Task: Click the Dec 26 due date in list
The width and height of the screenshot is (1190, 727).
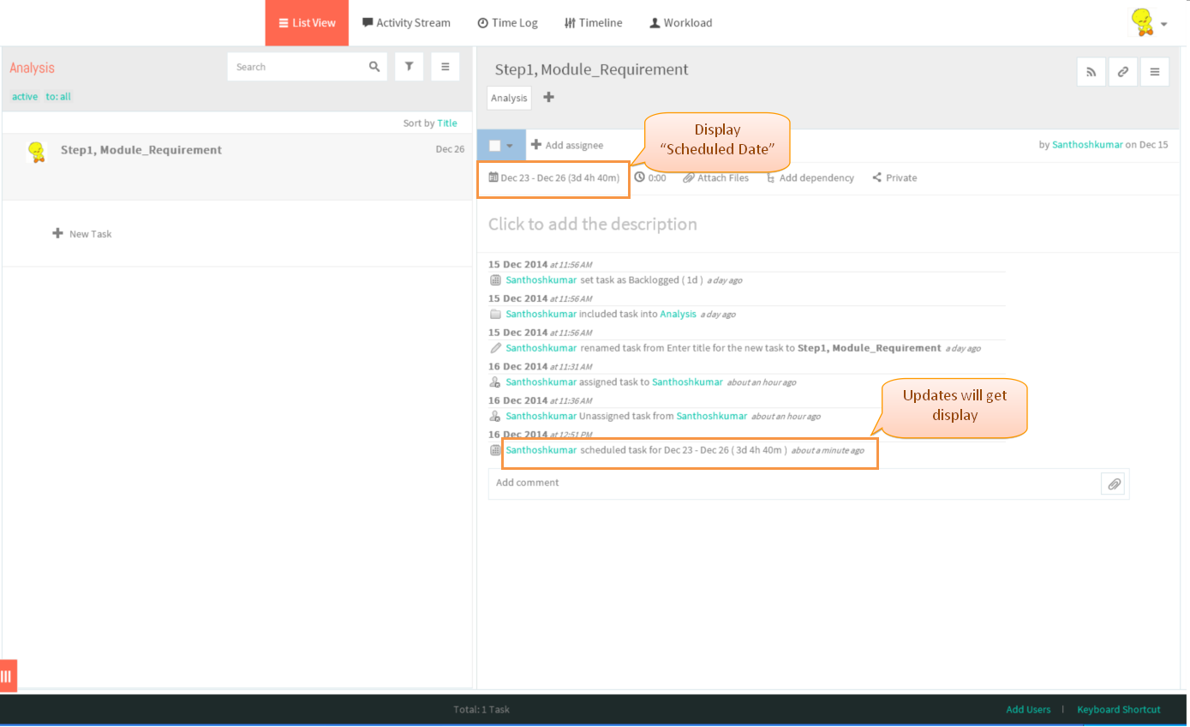Action: [450, 149]
